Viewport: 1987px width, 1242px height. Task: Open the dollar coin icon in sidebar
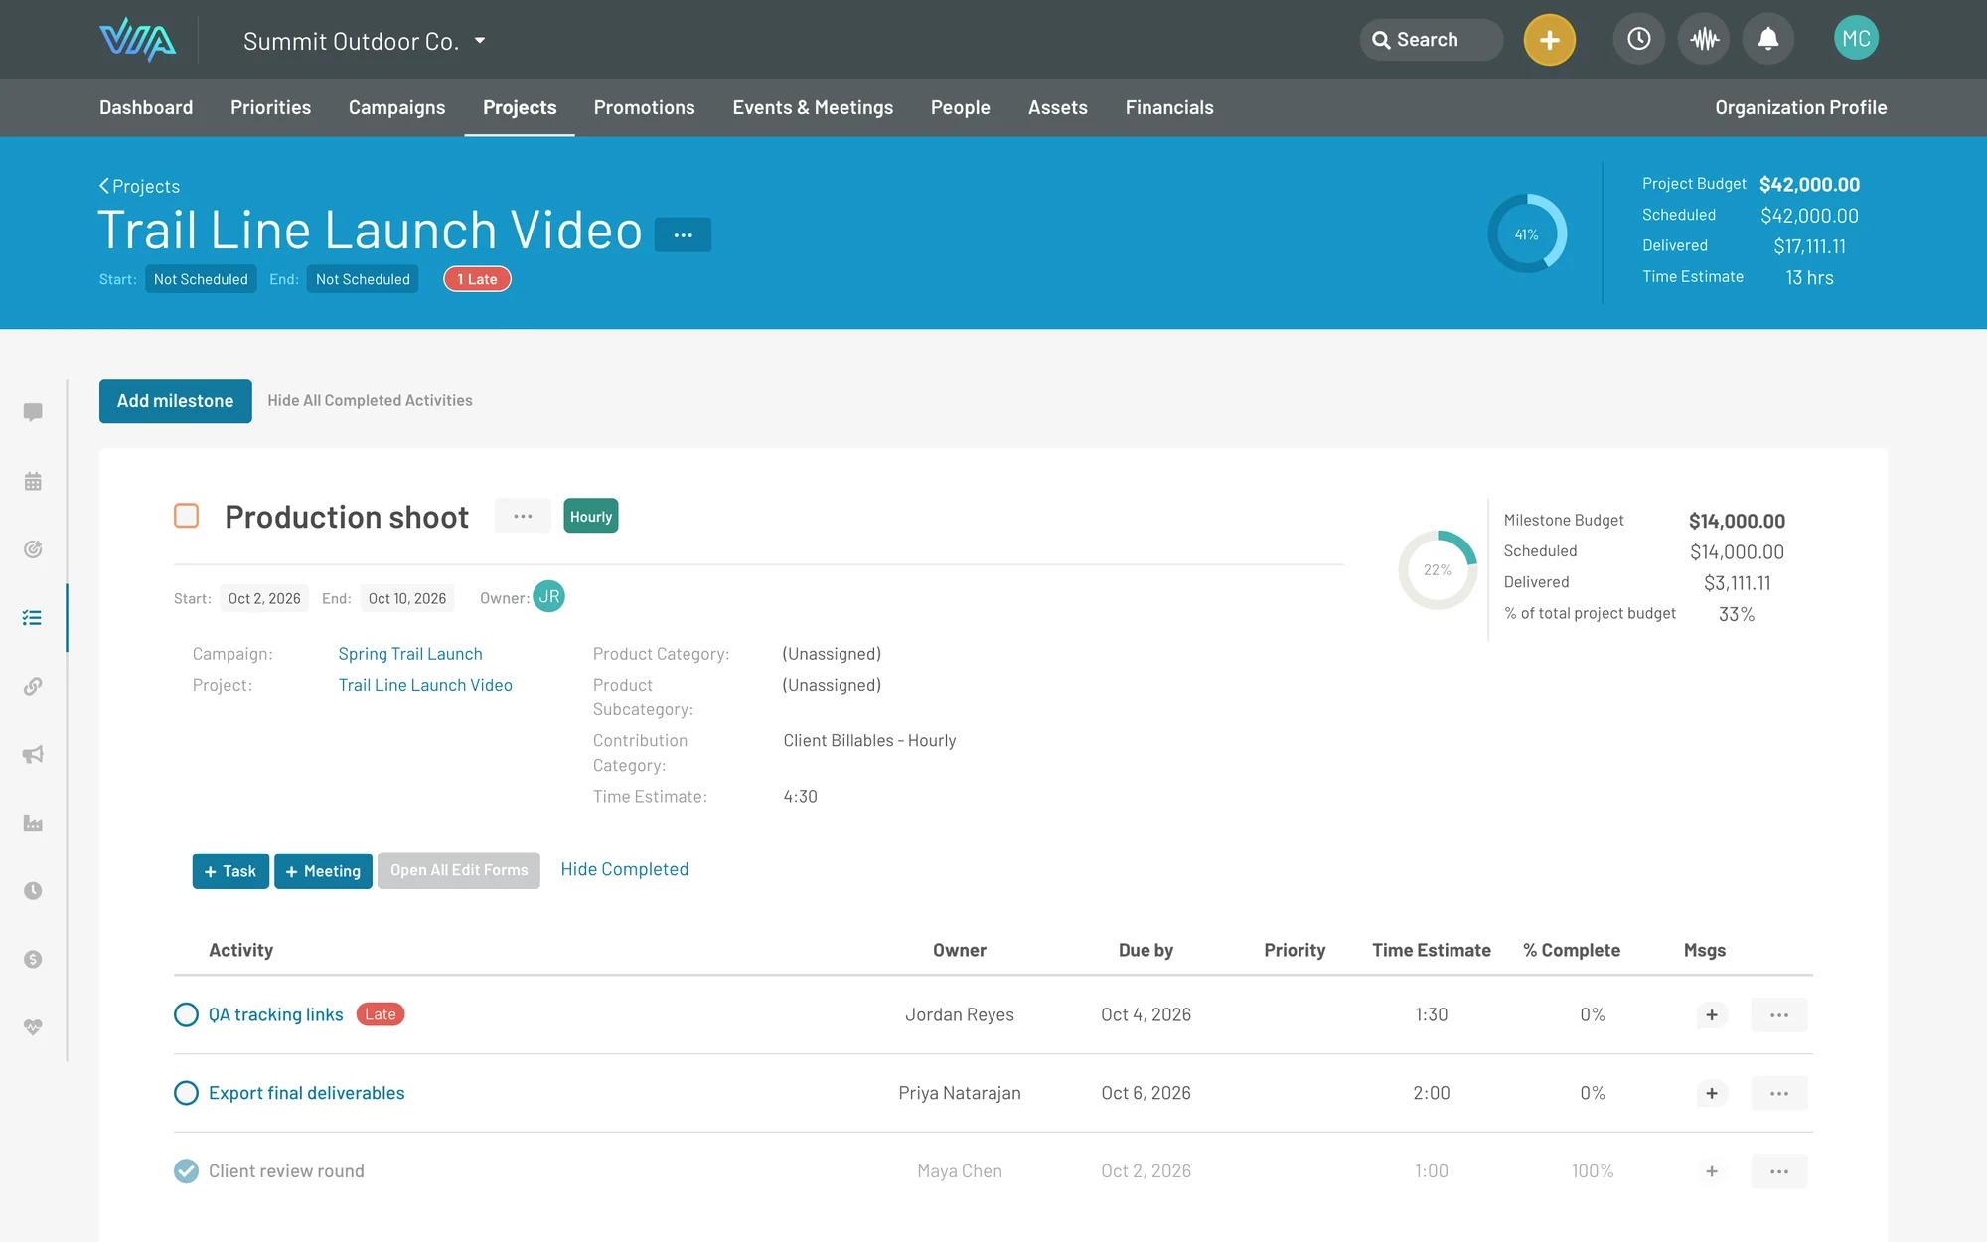(x=33, y=959)
